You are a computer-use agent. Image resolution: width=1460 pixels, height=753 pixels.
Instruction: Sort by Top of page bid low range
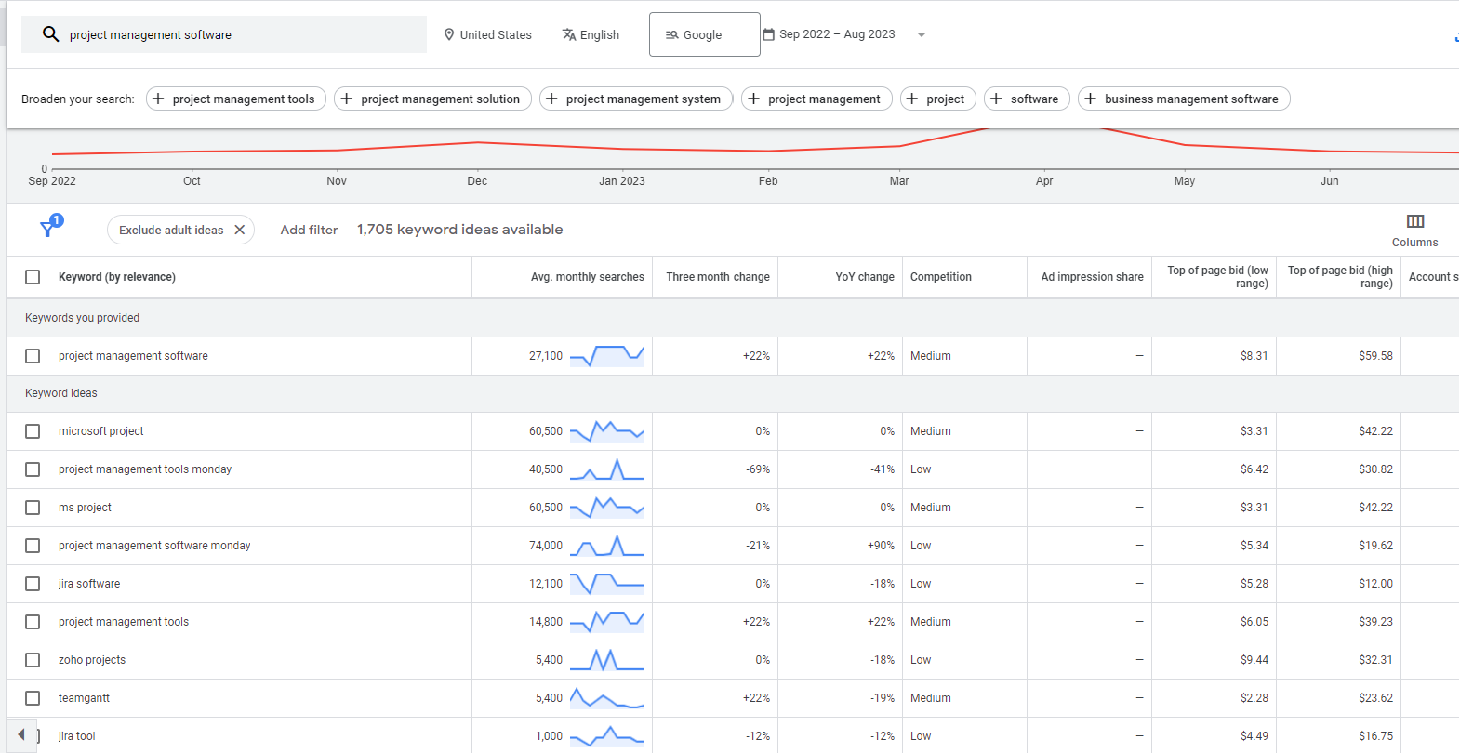click(1218, 277)
